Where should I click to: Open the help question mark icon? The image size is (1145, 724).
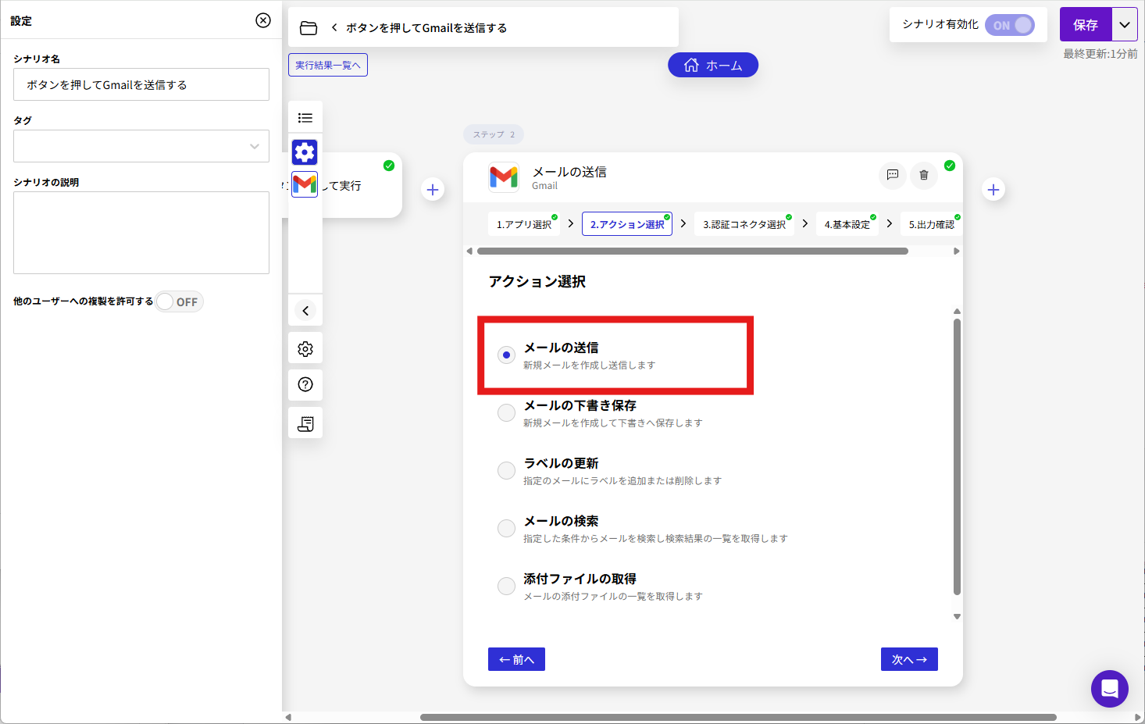[305, 384]
